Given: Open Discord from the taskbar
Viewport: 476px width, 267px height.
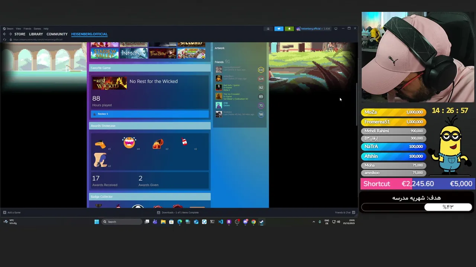Looking at the screenshot, I should [245, 222].
